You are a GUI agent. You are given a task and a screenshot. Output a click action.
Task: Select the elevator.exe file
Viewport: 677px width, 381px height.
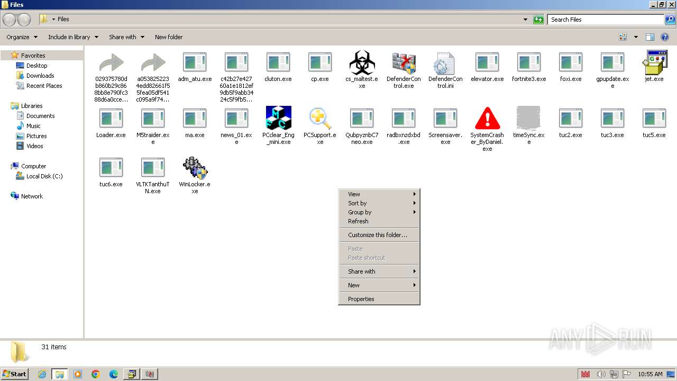coord(487,67)
